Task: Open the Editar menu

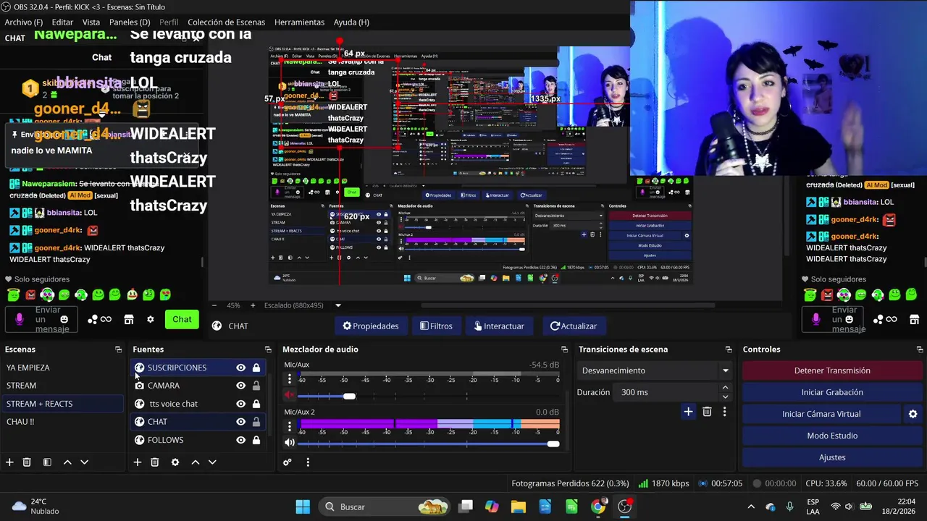Action: coord(62,22)
